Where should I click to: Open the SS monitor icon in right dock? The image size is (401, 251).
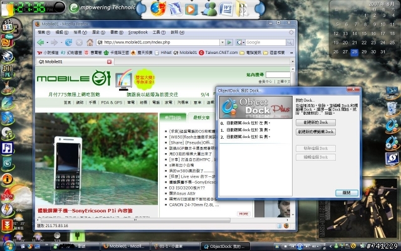pos(392,159)
